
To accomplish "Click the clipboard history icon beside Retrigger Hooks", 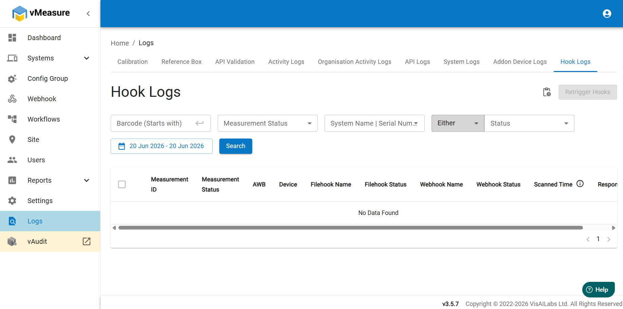I will (547, 92).
